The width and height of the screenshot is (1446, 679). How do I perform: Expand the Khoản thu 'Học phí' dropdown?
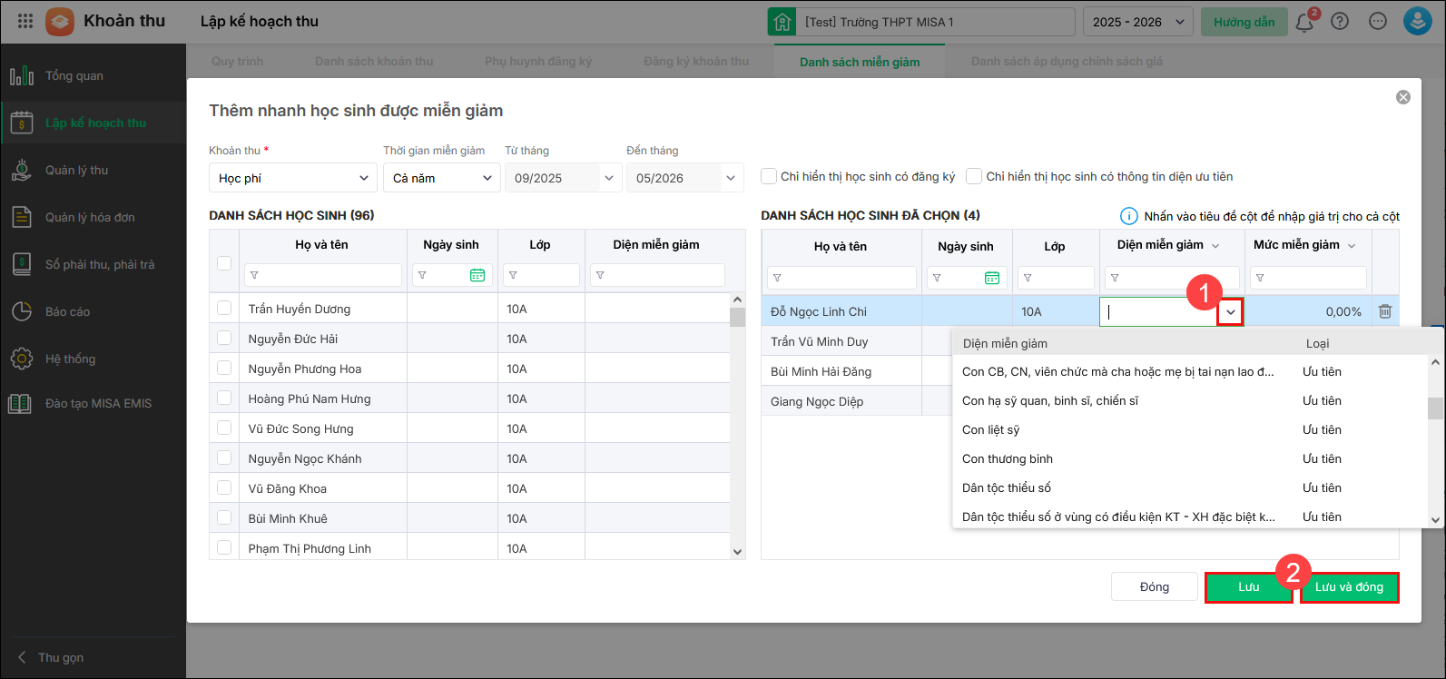(292, 178)
